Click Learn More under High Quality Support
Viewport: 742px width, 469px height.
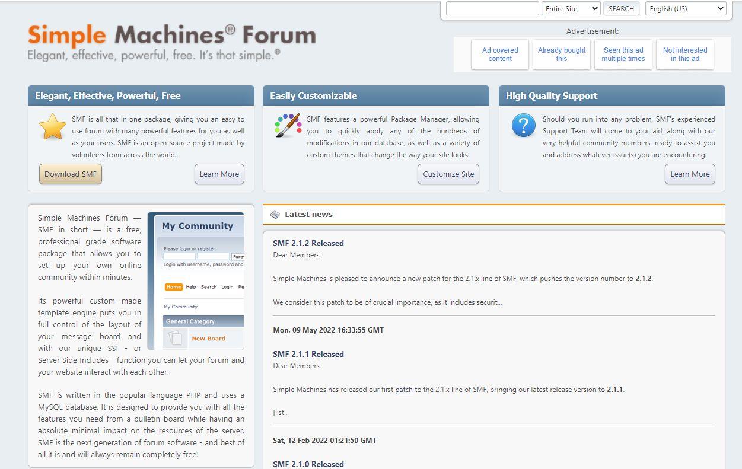tap(690, 174)
